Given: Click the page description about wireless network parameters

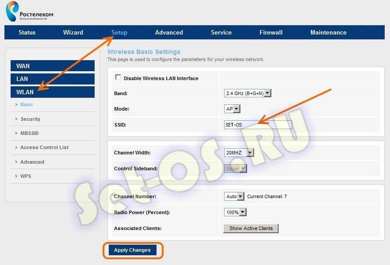Looking at the screenshot, I should [186, 59].
